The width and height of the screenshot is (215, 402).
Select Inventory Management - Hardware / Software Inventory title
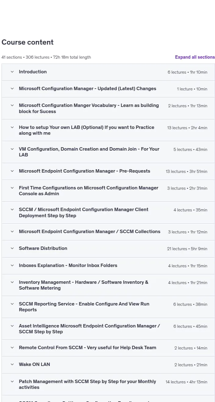point(84,285)
